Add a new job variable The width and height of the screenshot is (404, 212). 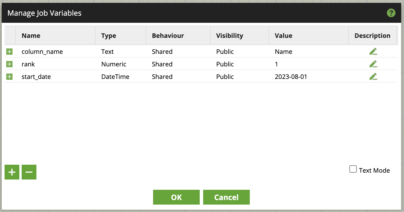(12, 172)
